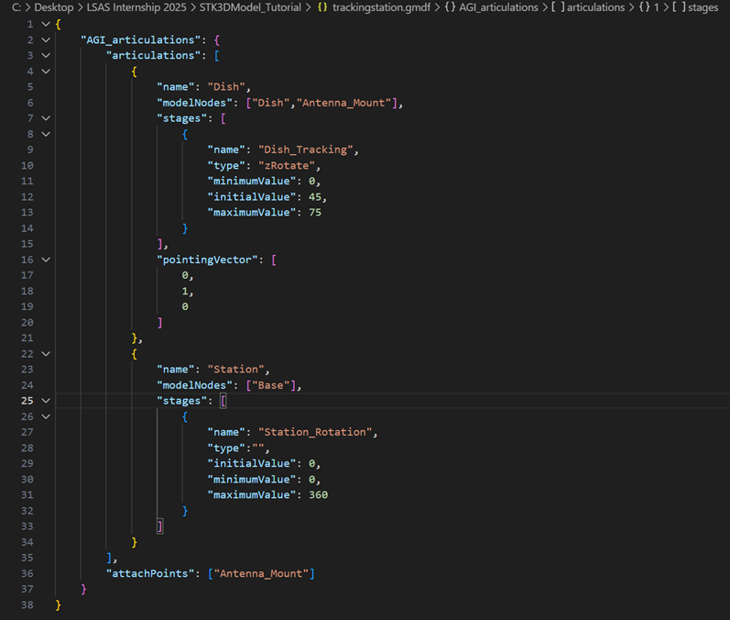Place cursor in empty "type" string on line 28

pyautogui.click(x=258, y=448)
